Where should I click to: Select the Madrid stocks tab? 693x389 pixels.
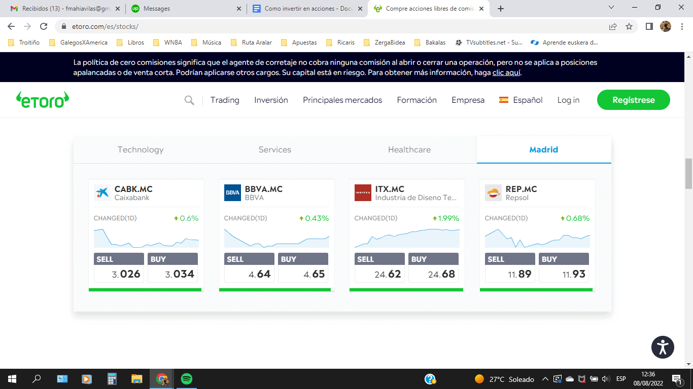(x=544, y=149)
